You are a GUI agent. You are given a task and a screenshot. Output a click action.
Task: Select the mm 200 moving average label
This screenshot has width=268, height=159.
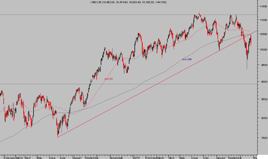click(x=187, y=59)
